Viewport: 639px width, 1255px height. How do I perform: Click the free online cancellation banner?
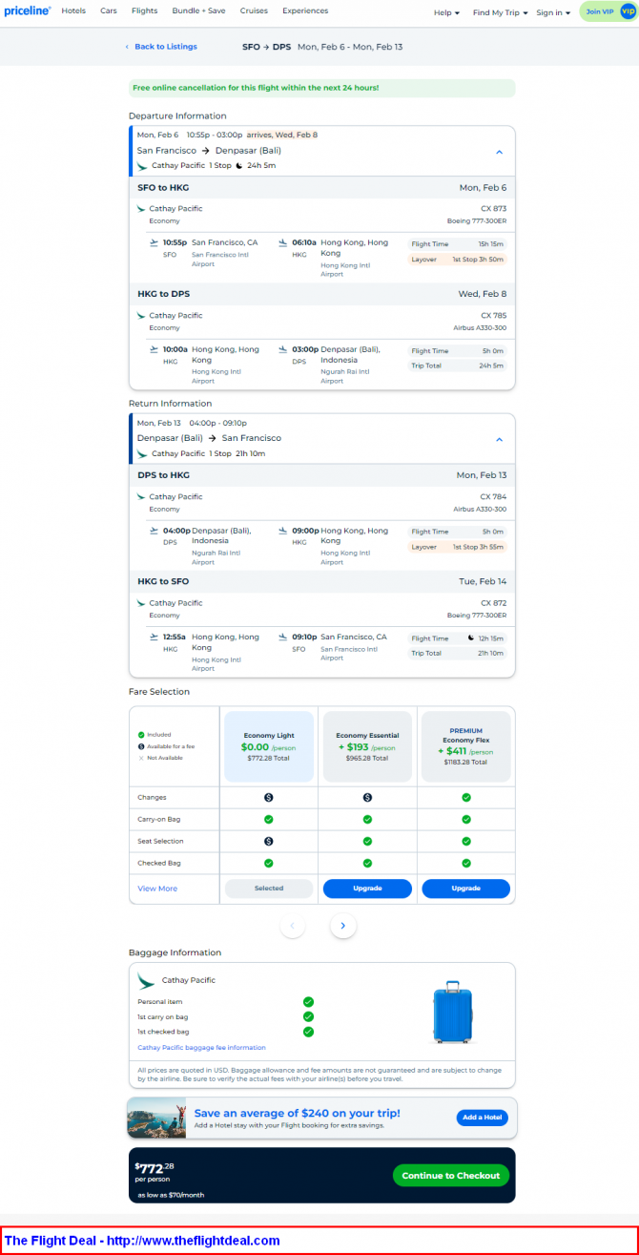pyautogui.click(x=322, y=88)
